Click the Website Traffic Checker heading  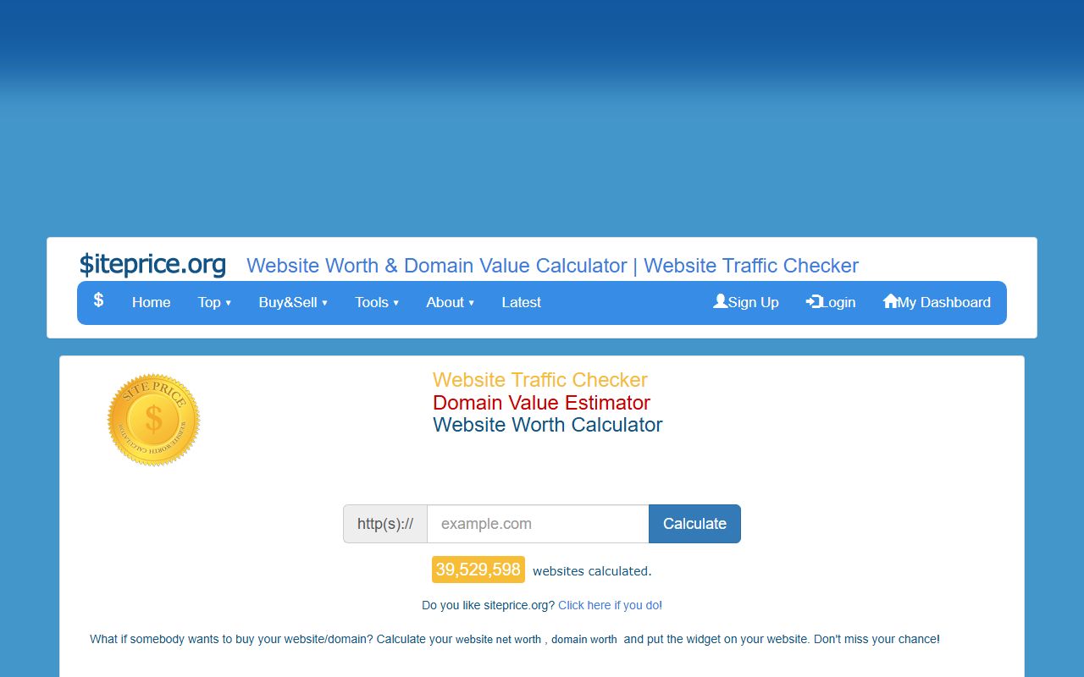pos(540,380)
